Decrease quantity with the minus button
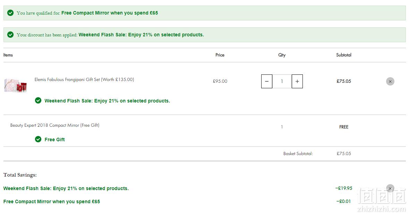This screenshot has height=215, width=409. 266,81
